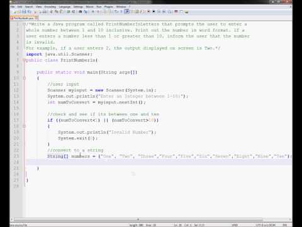Image resolution: width=302 pixels, height=227 pixels.
Task: Collapse the main method fold at line 10
Action: tap(24, 78)
